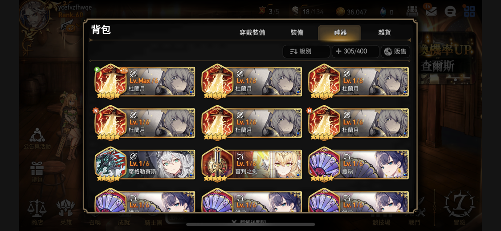Open 公告與活動 announcements icon

pos(37,139)
